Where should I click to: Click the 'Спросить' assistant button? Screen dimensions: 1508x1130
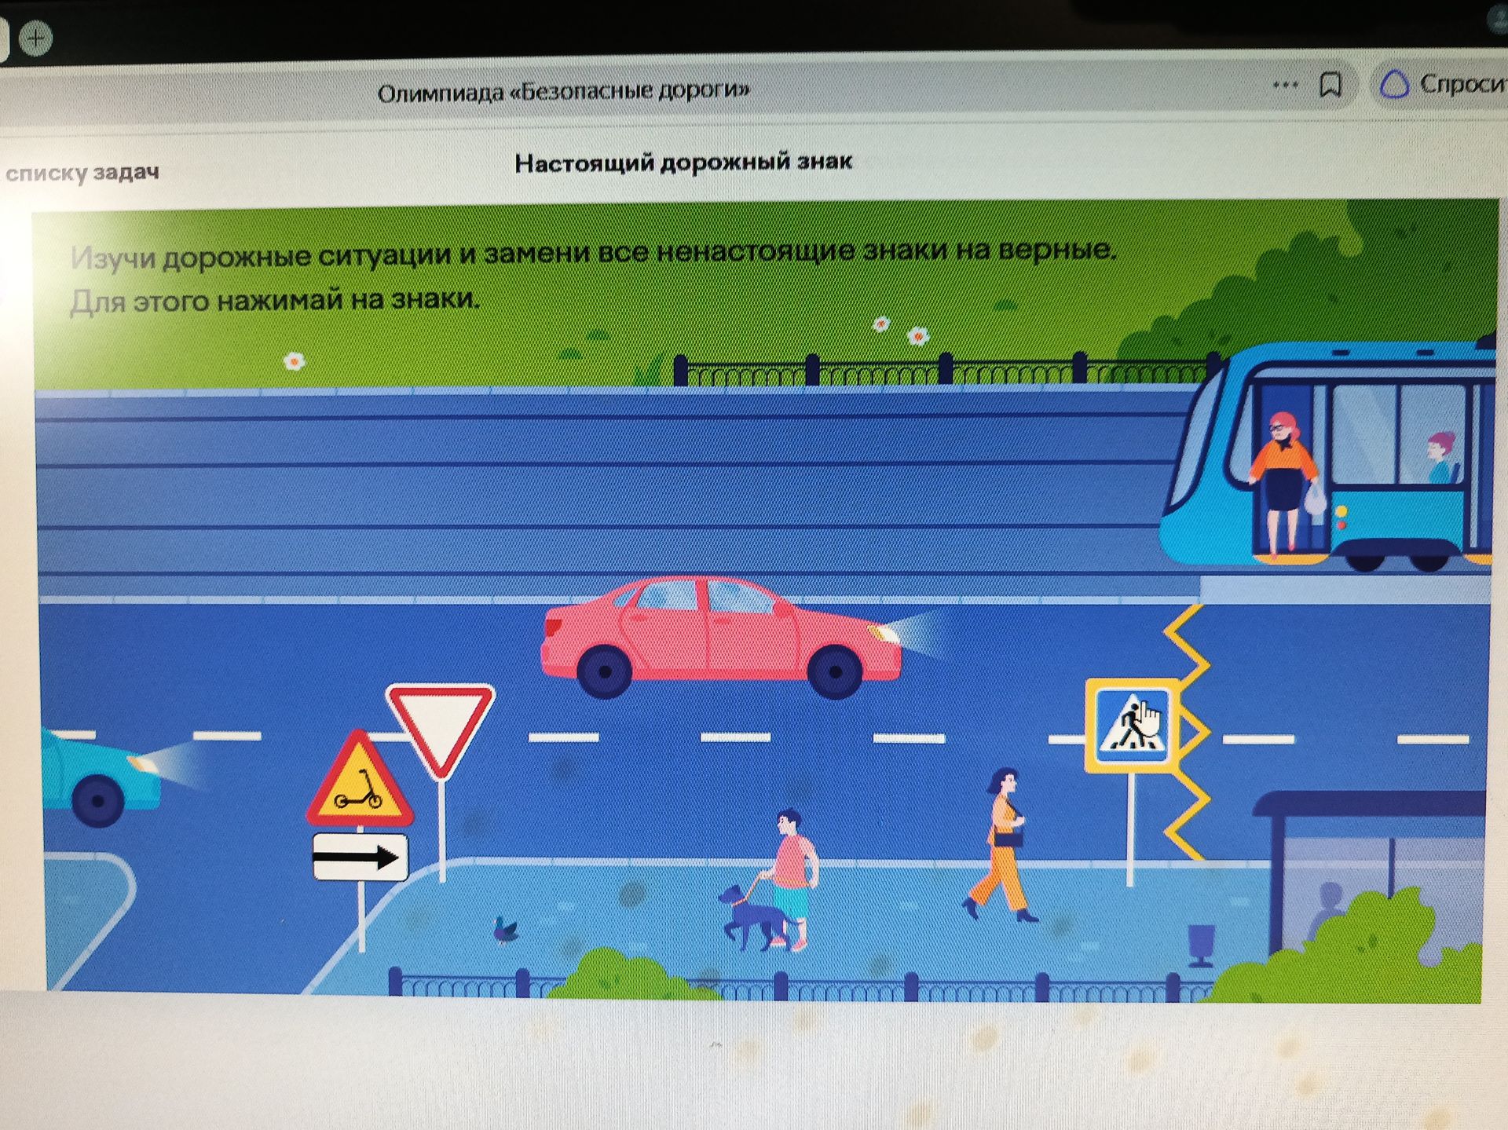tap(1441, 83)
